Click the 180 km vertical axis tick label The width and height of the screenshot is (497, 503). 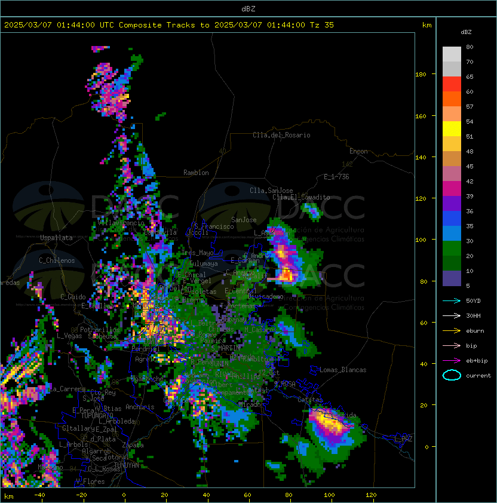(x=421, y=75)
